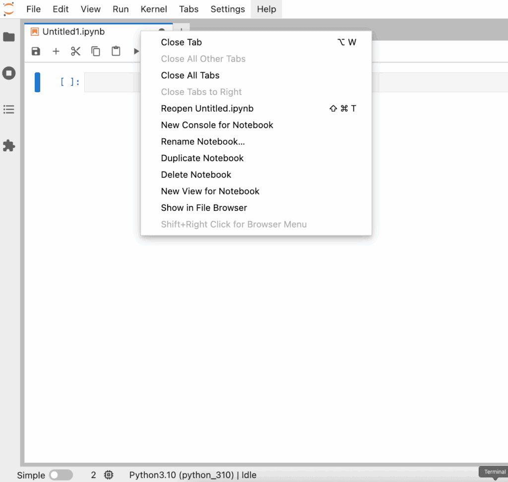
Task: Click the Save notebook icon
Action: (36, 52)
